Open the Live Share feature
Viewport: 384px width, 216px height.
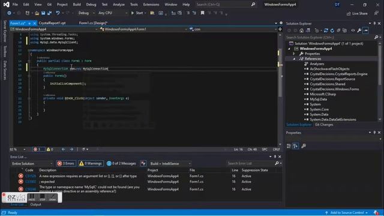pyautogui.click(x=357, y=13)
